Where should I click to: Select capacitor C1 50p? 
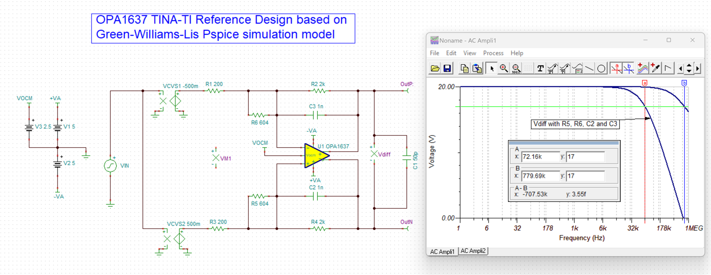(407, 157)
